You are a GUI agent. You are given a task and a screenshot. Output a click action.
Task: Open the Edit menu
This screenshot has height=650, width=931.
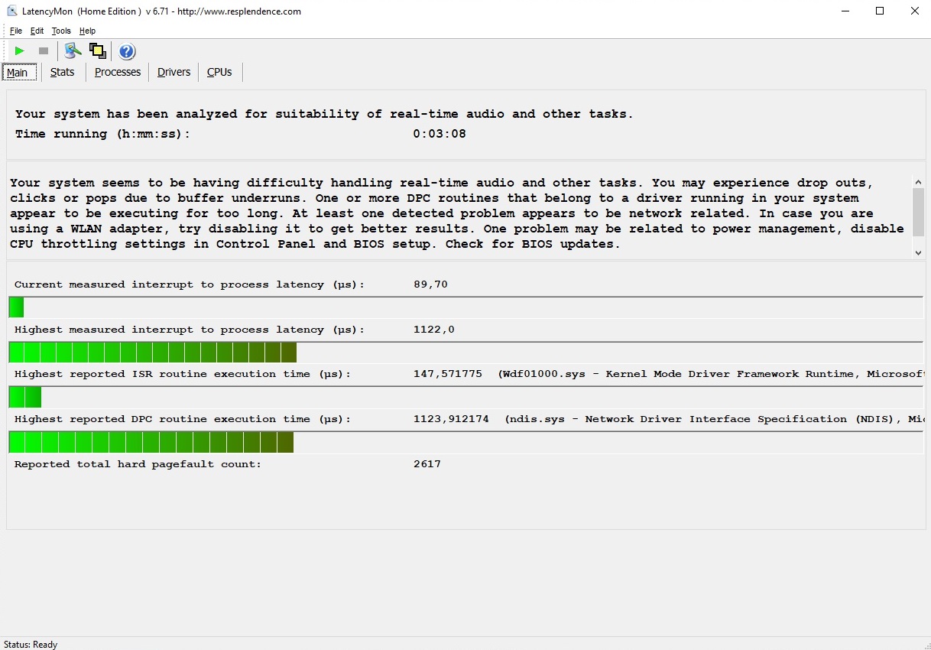click(x=37, y=31)
